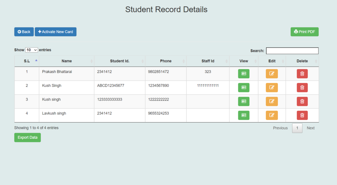337x185 pixels.
Task: Click 'Showing 1 to 4 of 4 entries' text
Action: click(36, 128)
